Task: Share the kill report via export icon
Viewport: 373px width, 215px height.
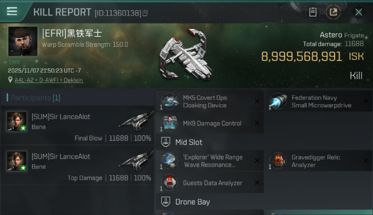Action: pos(333,12)
